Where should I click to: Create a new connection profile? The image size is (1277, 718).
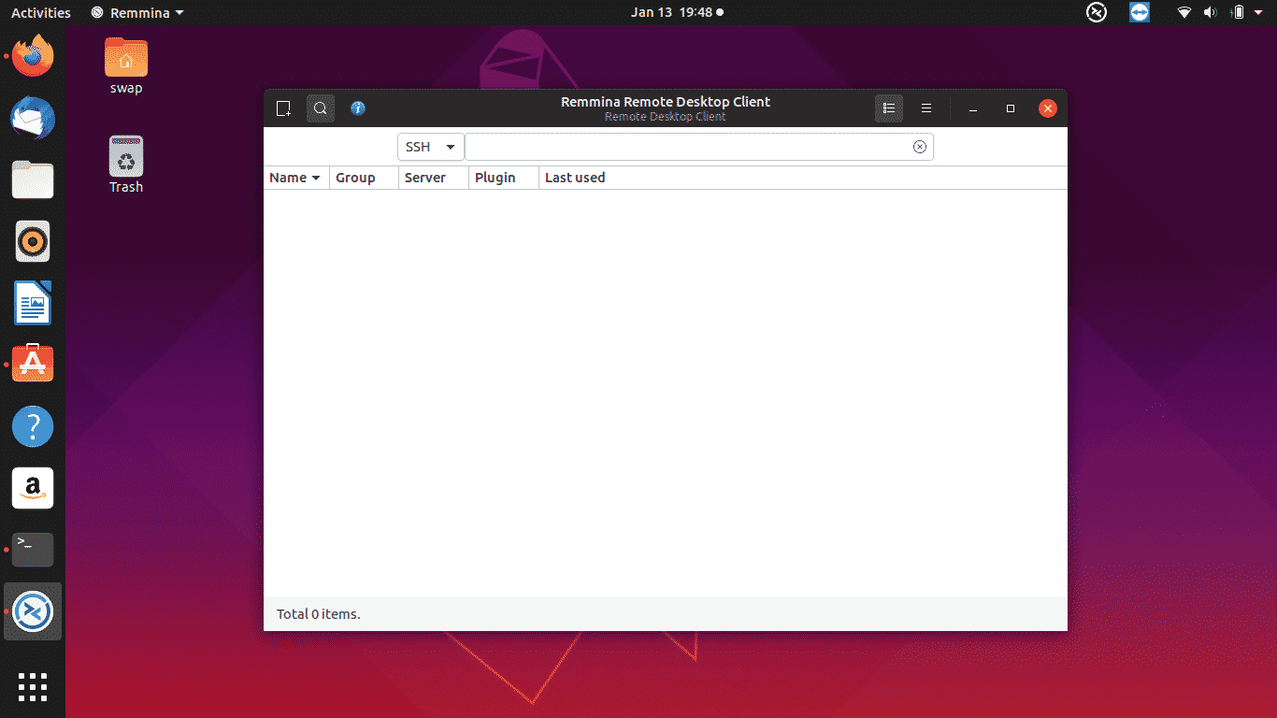tap(283, 108)
